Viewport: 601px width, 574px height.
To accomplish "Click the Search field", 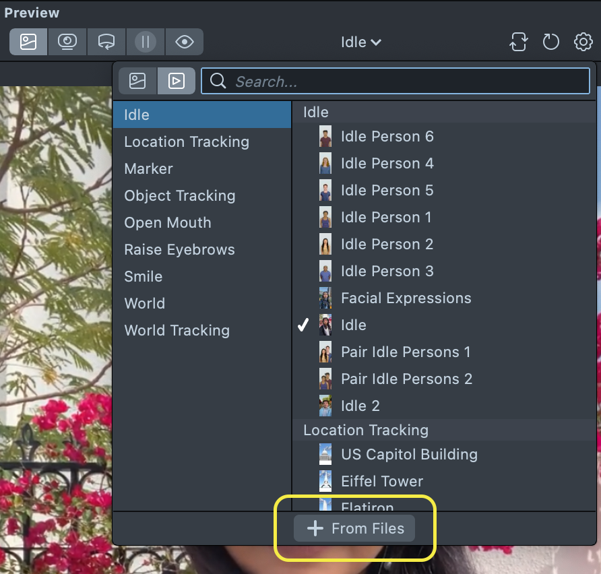I will (404, 82).
